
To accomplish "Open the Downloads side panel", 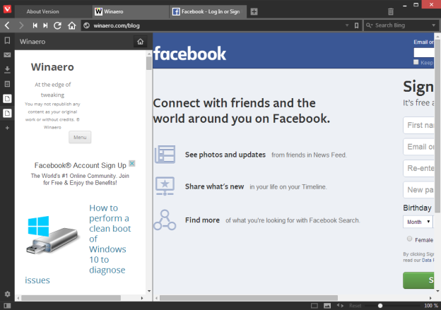I will click(7, 69).
